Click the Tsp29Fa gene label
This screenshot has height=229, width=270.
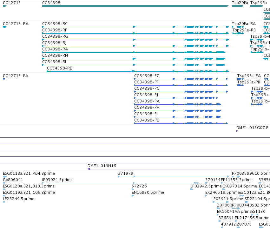[240, 3]
